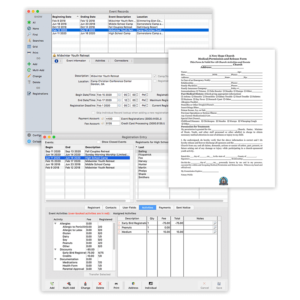Viewport: 300px width, 300px height.
Task: Click the blue info icon tab
Action: click(x=56, y=61)
